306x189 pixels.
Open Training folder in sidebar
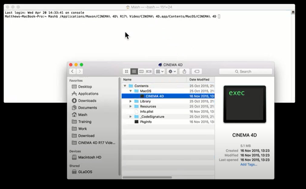[x=81, y=122]
